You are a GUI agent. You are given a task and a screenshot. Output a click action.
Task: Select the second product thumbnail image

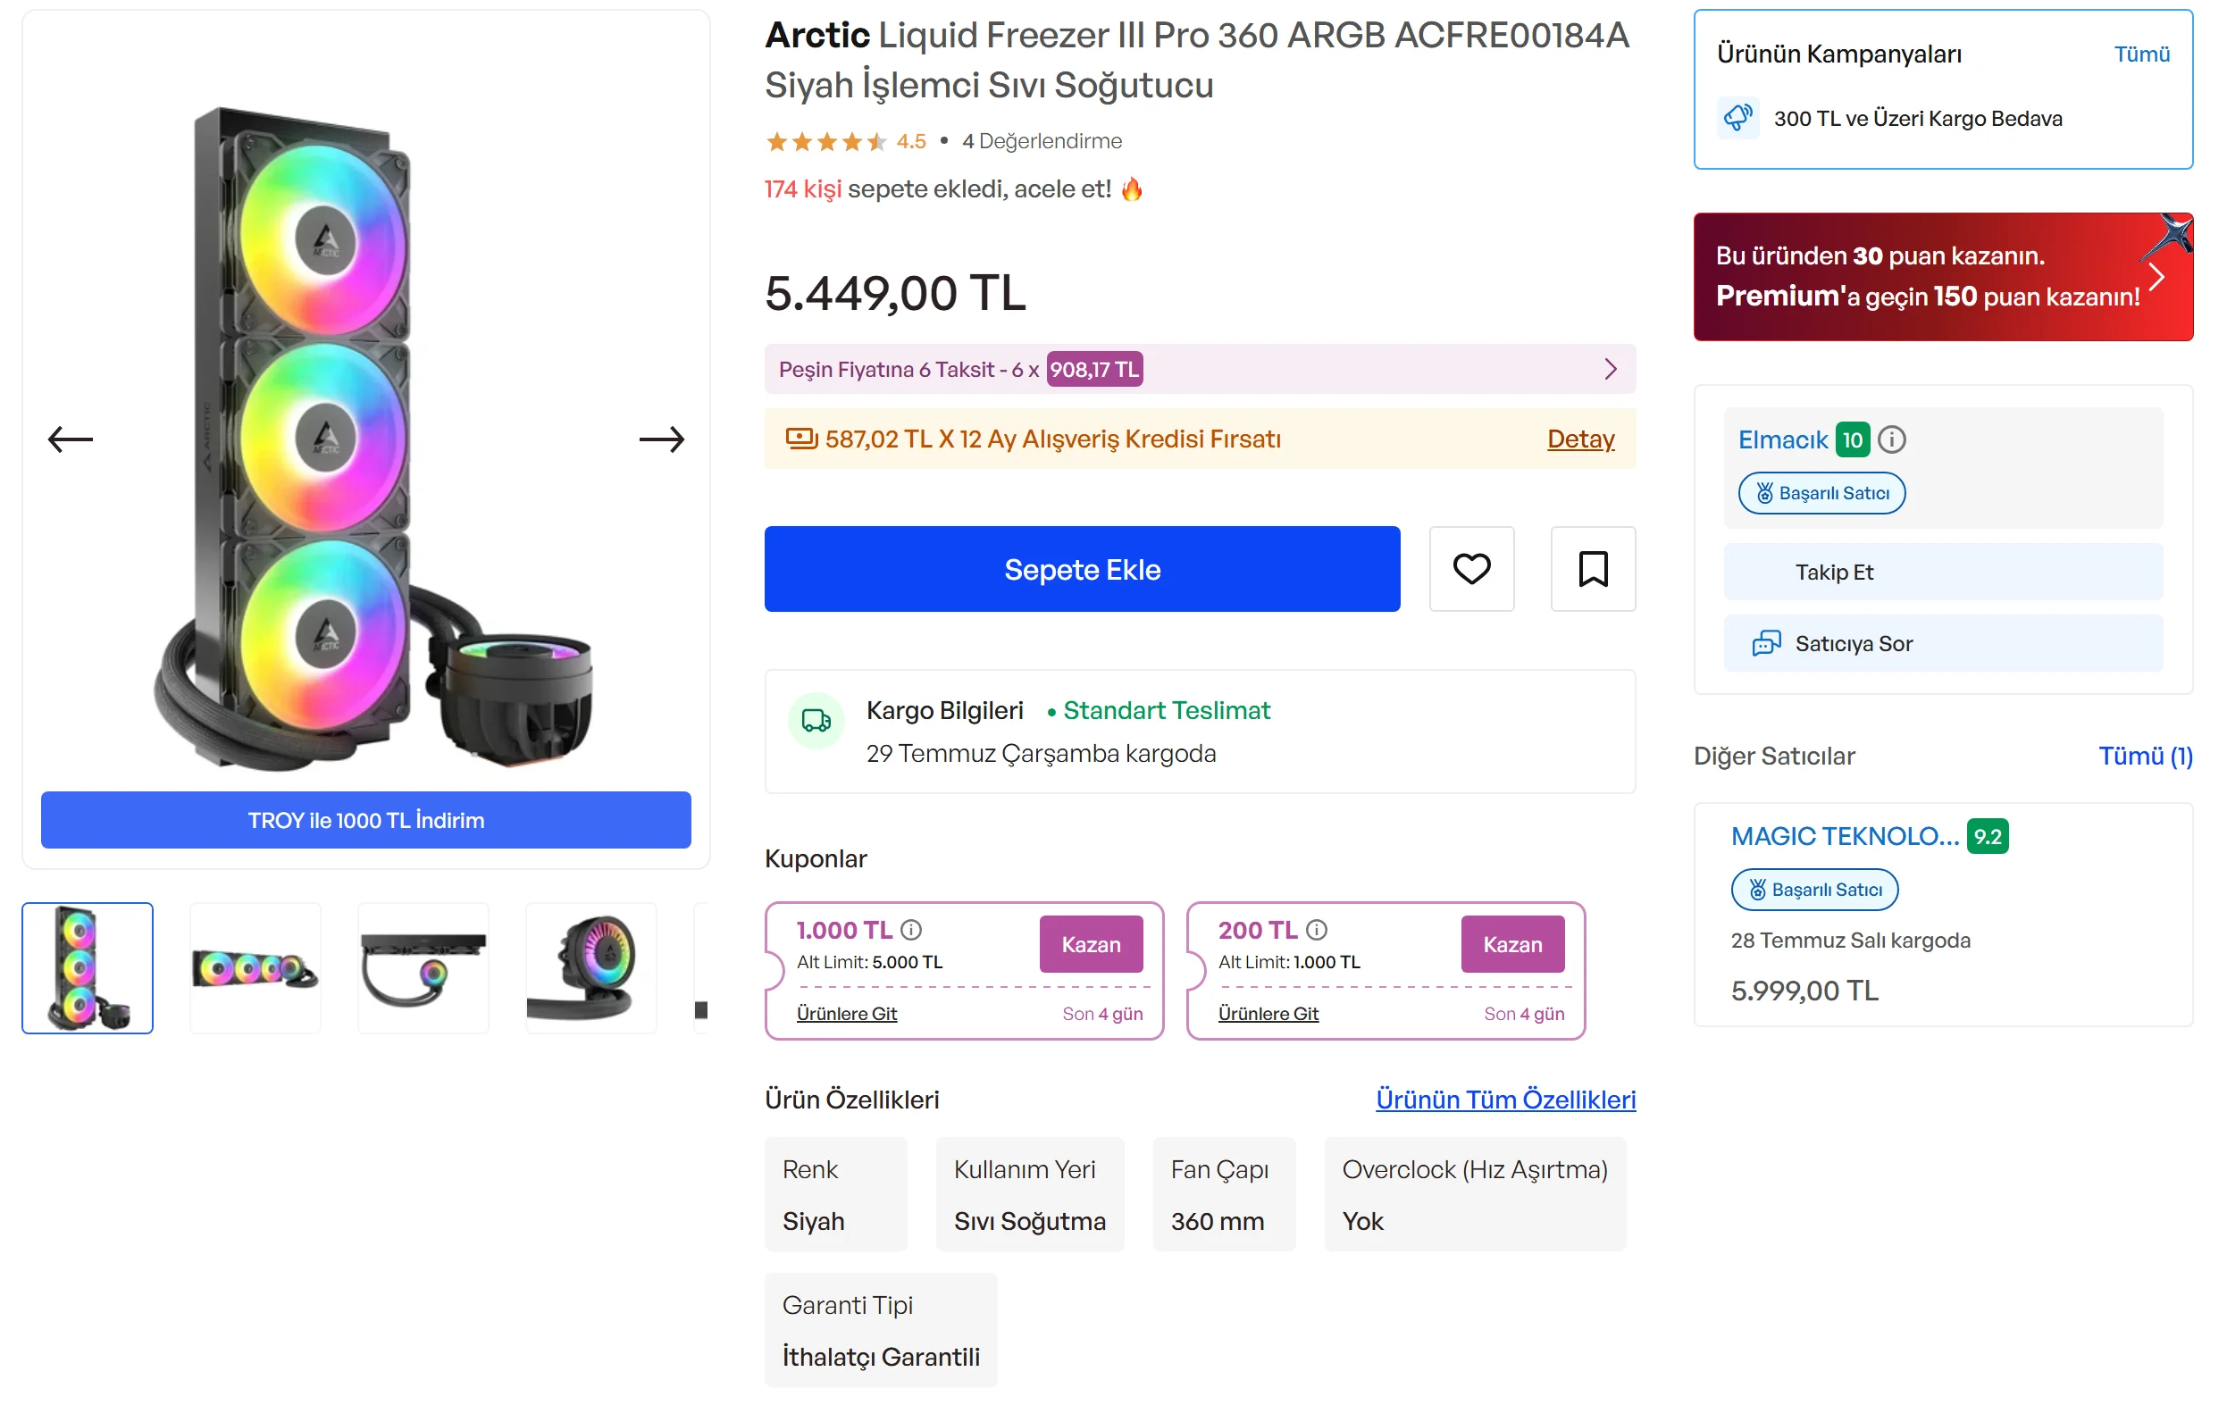[255, 968]
